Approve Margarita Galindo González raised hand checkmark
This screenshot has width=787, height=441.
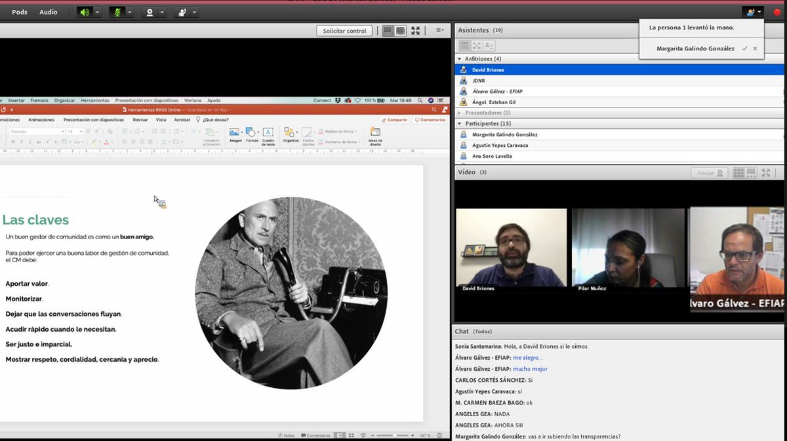[x=744, y=48]
